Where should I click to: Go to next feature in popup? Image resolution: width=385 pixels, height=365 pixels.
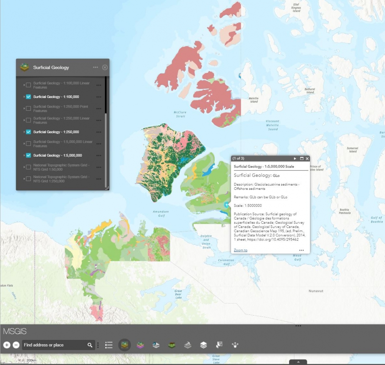(295, 159)
